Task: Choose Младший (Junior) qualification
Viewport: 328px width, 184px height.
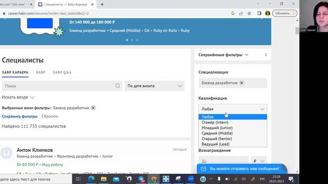Action: (x=233, y=128)
